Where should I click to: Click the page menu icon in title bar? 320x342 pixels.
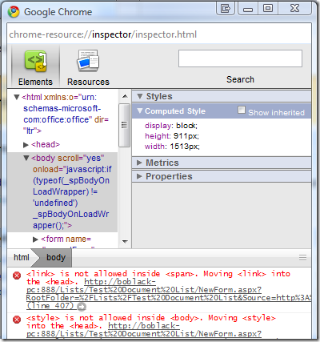226,9
